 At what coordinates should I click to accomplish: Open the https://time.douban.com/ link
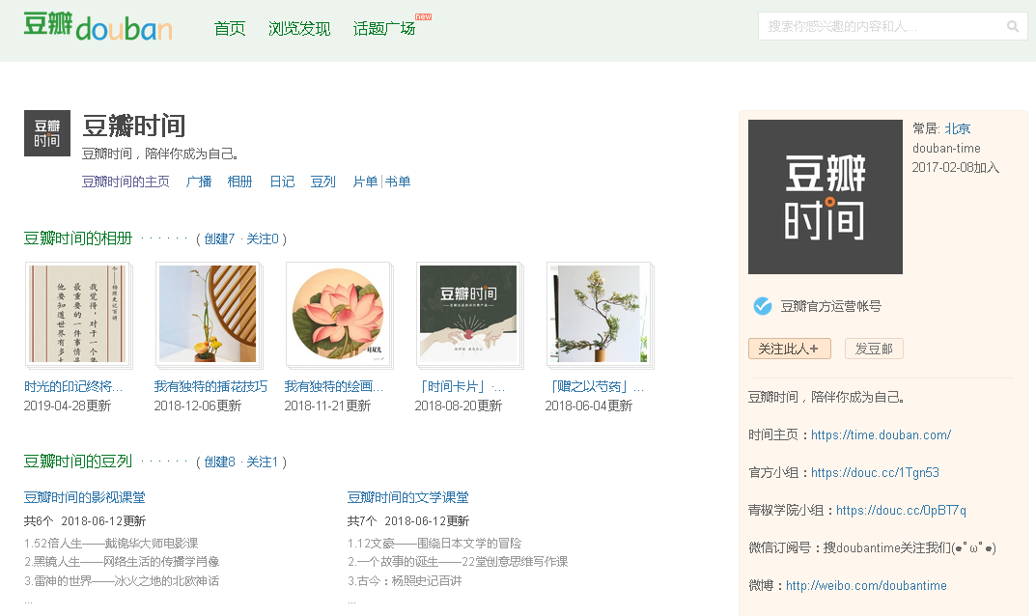(x=881, y=434)
